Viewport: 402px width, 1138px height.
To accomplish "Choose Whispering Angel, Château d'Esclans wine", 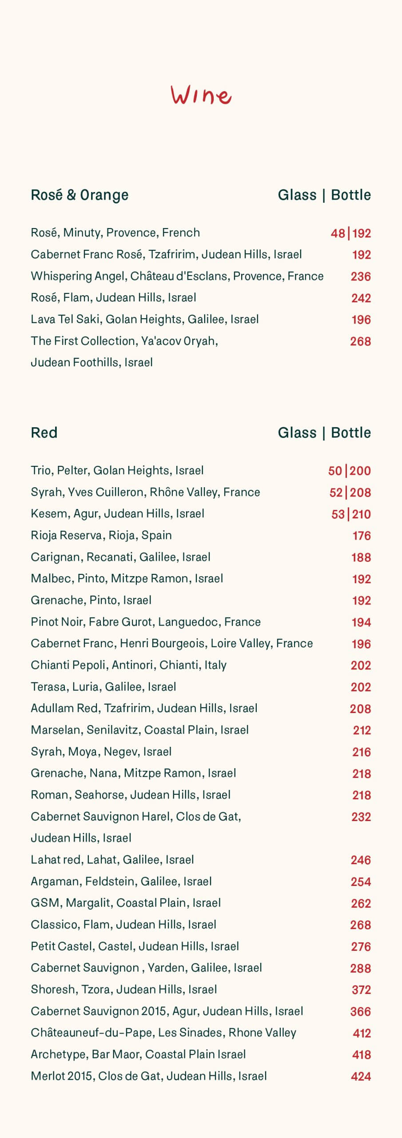I will (177, 276).
